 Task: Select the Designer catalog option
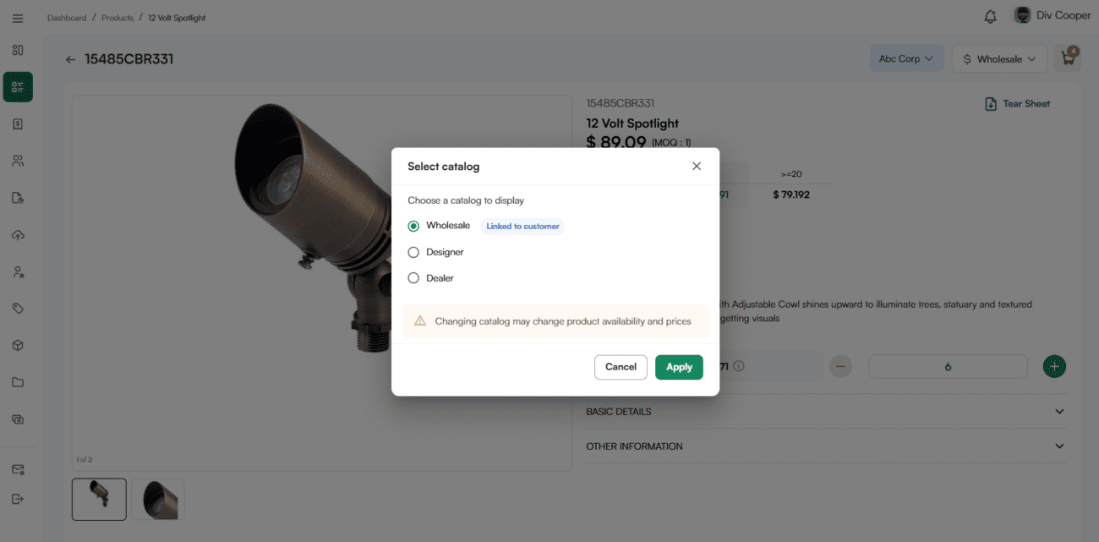pos(413,252)
